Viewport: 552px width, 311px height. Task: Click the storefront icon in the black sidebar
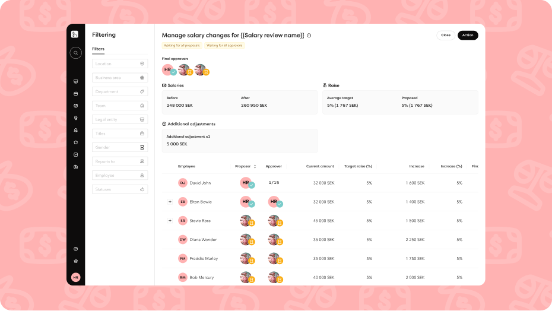click(76, 81)
